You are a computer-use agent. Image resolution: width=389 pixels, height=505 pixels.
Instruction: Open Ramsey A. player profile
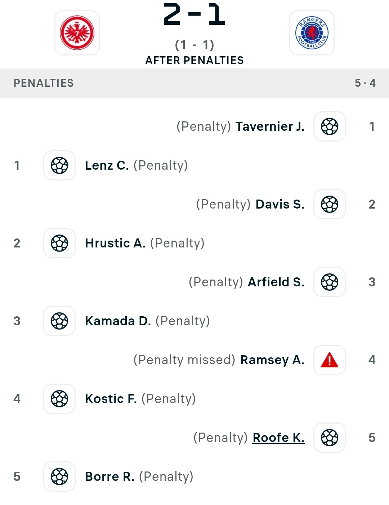(272, 360)
